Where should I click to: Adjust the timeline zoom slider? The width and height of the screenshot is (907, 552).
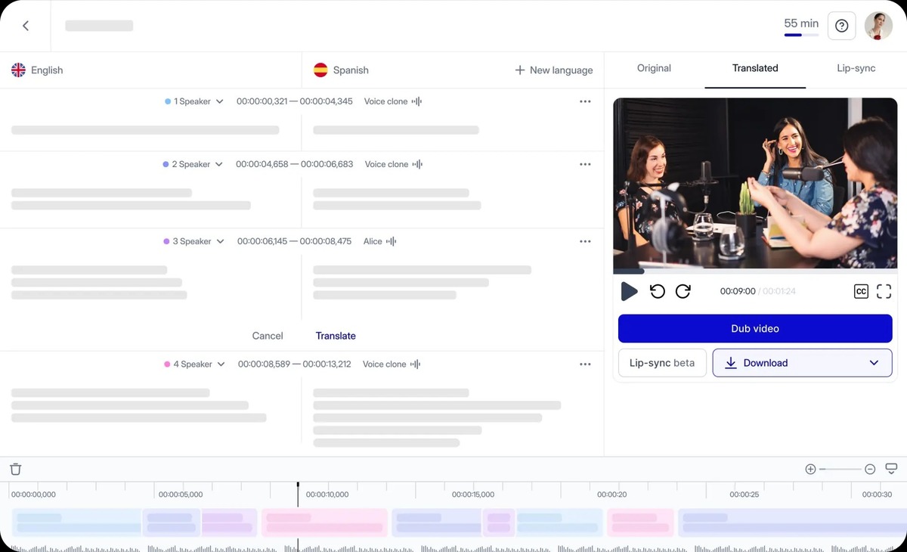click(x=840, y=469)
